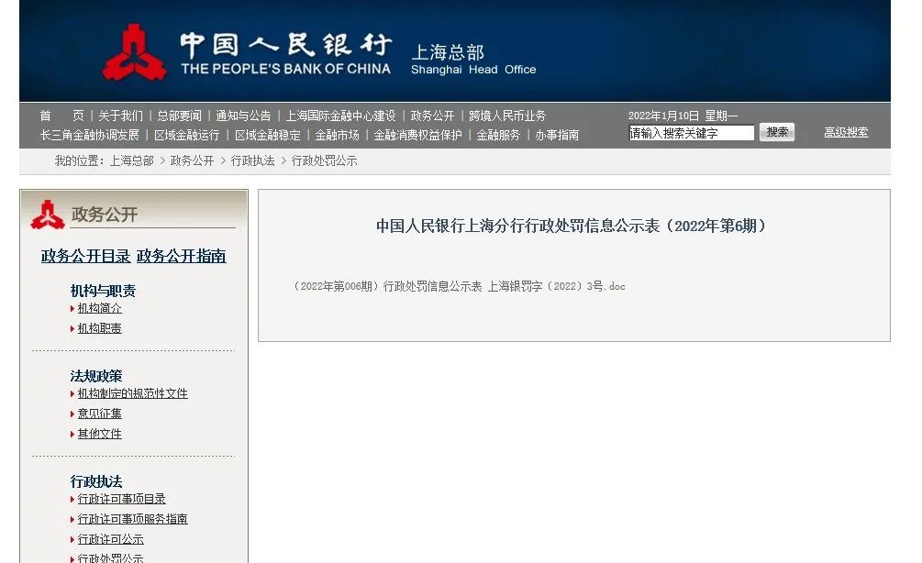Open the 关于我们 navigation item
This screenshot has height=563, width=922.
point(120,116)
